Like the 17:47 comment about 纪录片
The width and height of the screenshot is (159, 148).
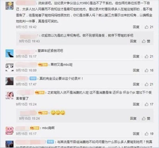[x=149, y=84]
